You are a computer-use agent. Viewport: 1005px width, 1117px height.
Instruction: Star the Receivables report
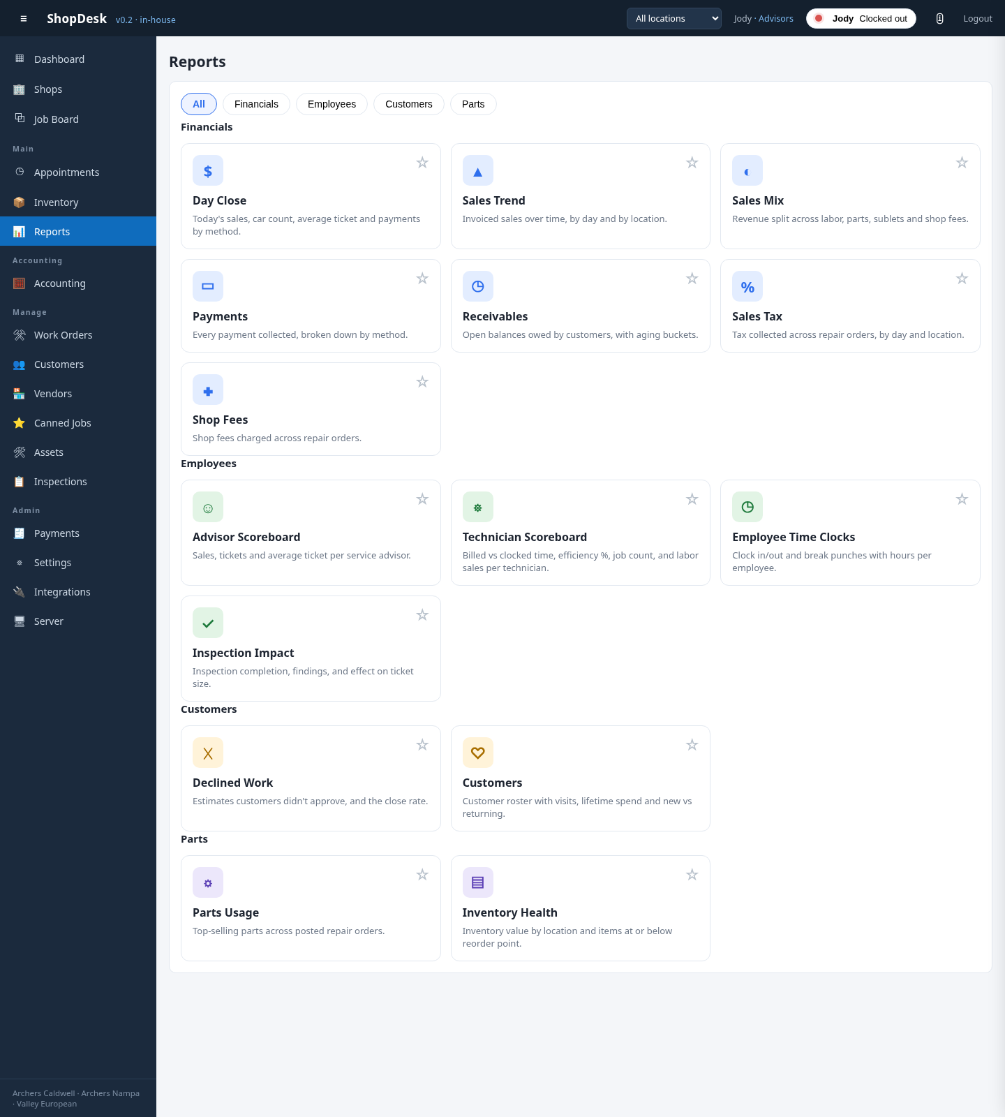coord(692,279)
